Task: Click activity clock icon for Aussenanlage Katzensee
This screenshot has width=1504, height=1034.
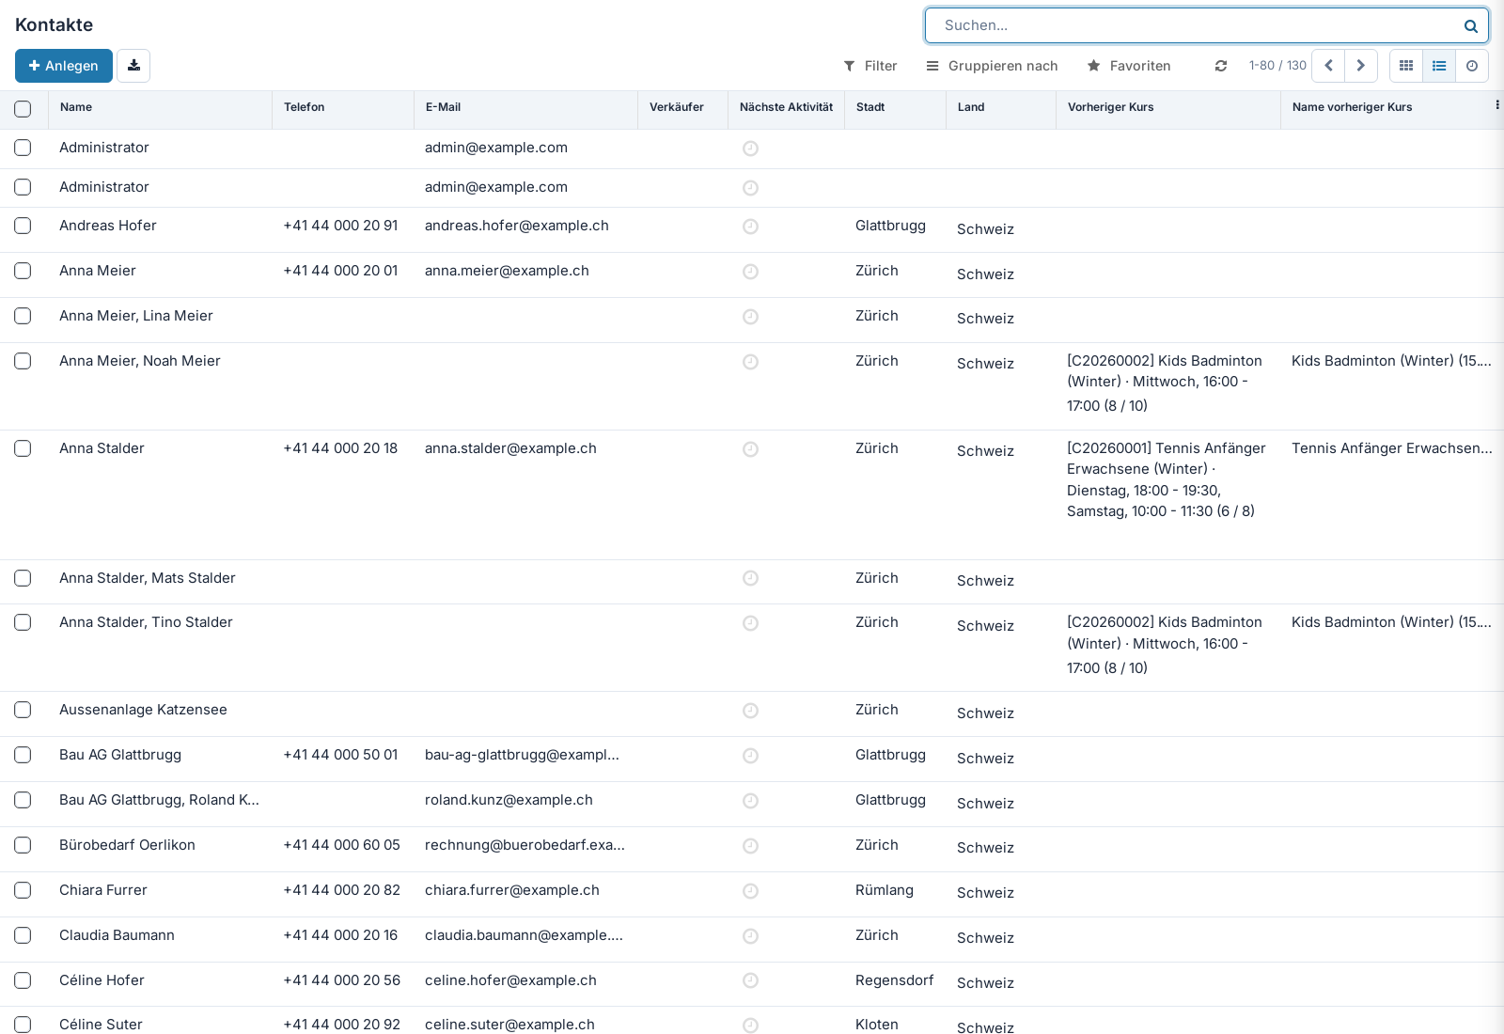Action: (x=750, y=711)
